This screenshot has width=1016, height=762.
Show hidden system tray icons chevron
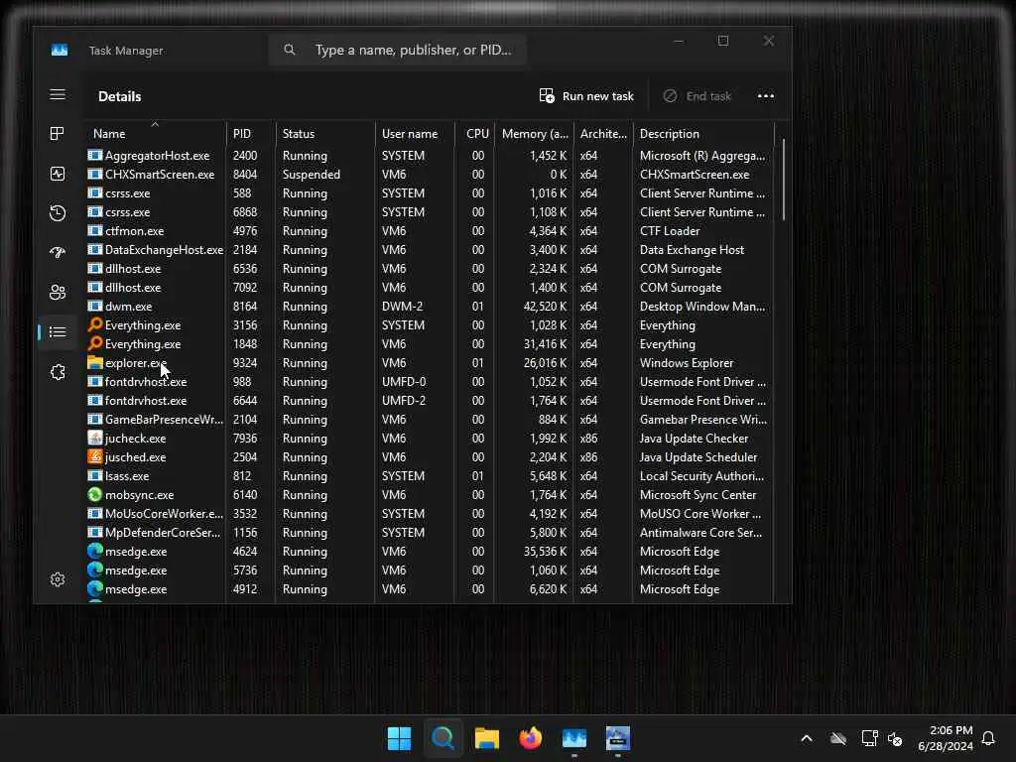pyautogui.click(x=807, y=738)
